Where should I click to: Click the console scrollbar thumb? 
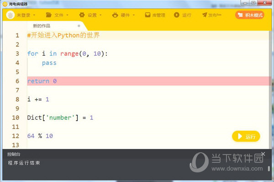269,169
